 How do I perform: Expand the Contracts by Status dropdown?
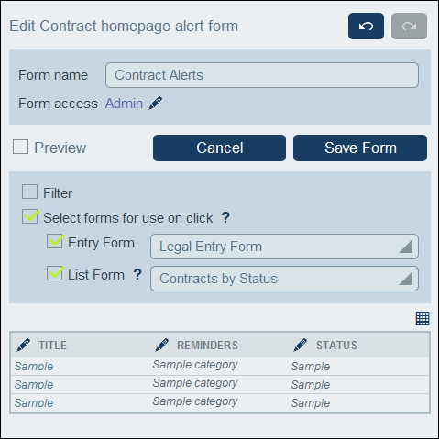(x=284, y=279)
